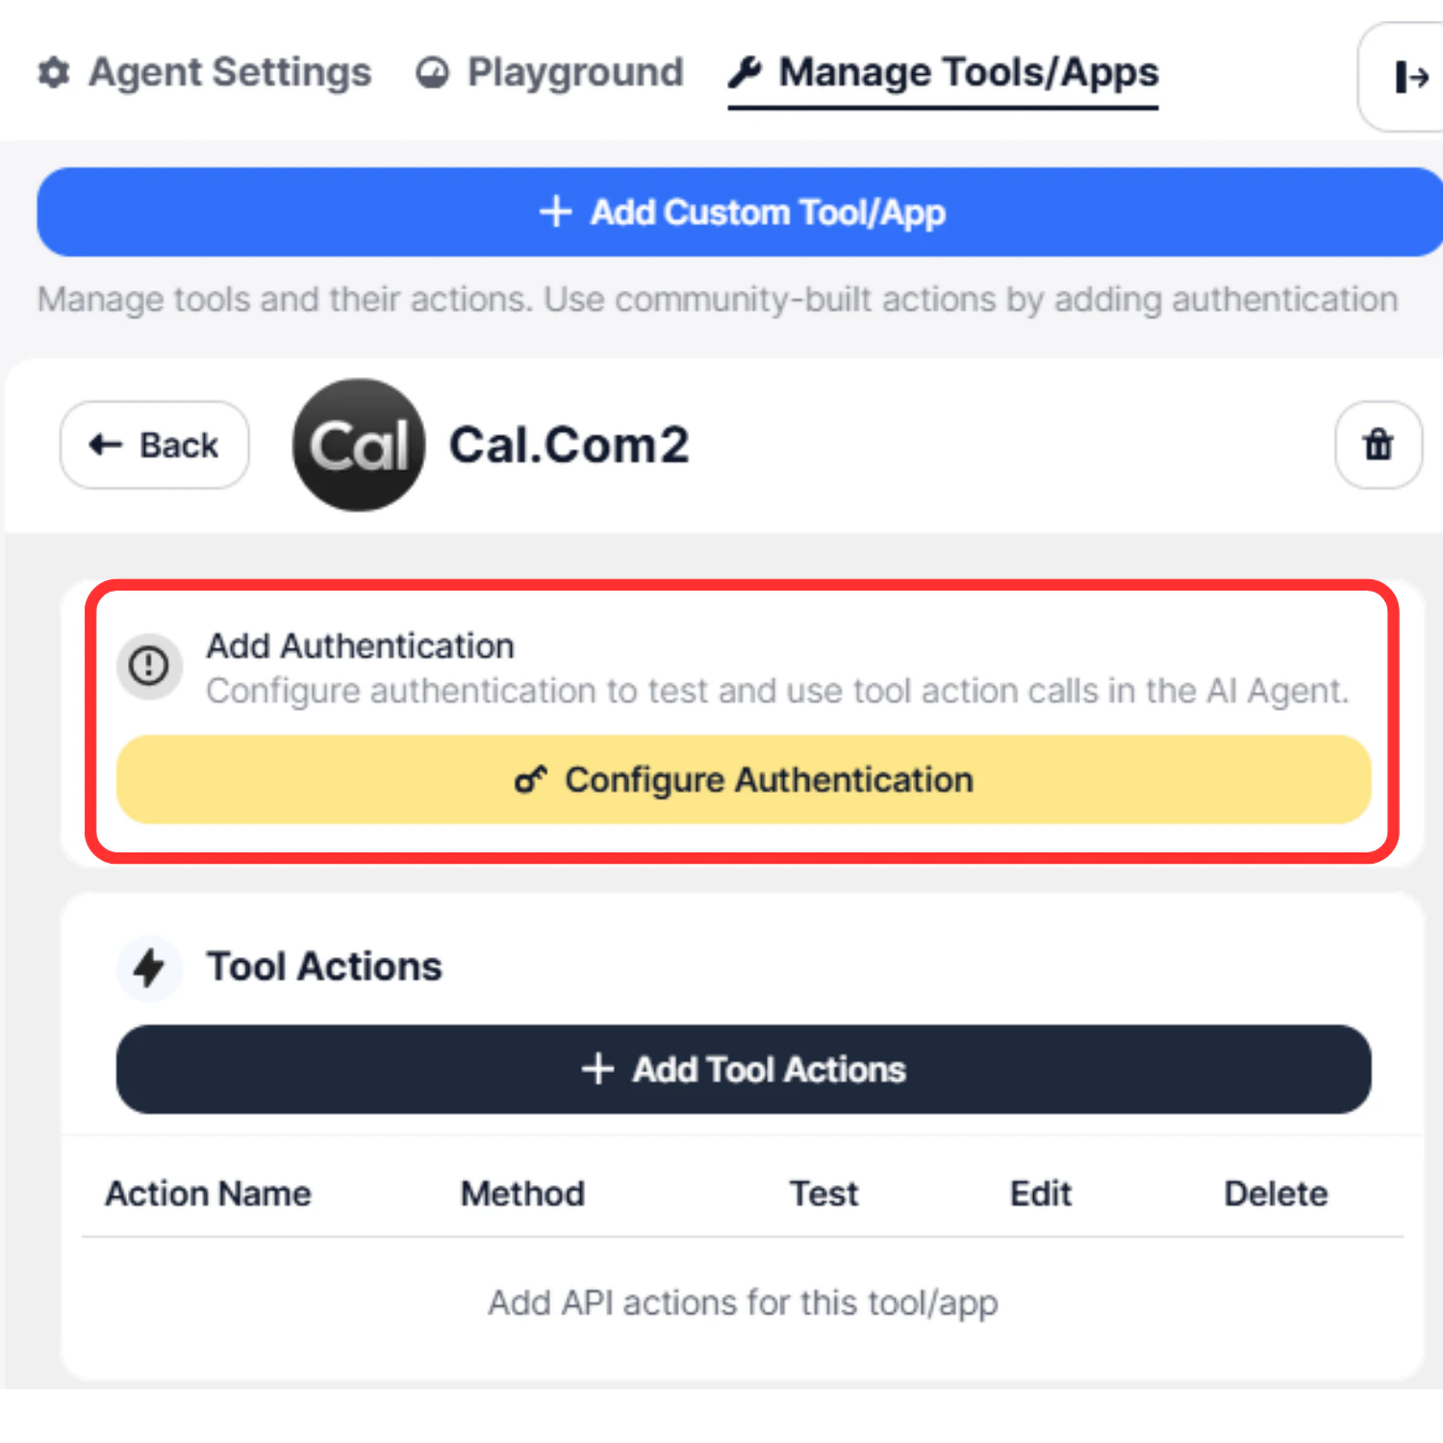Viewport: 1443px width, 1443px height.
Task: Click the warning icon beside Add Authentication
Action: click(149, 666)
